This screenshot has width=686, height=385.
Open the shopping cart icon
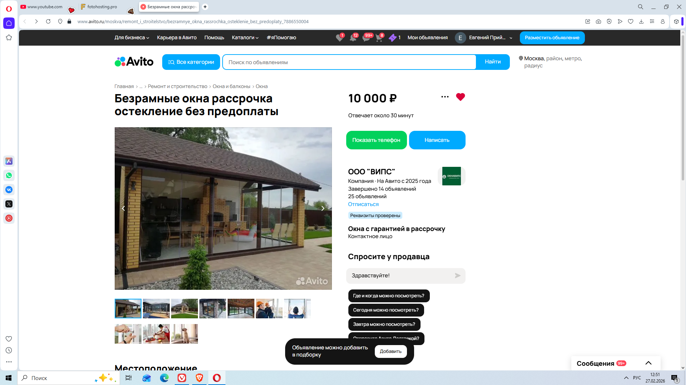coord(379,38)
